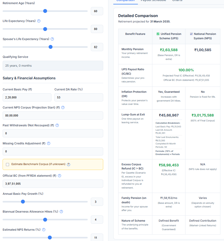Click the Annual Basic Pay Growth slider handle
Viewport: 224px width, 241px height.
click(23, 201)
